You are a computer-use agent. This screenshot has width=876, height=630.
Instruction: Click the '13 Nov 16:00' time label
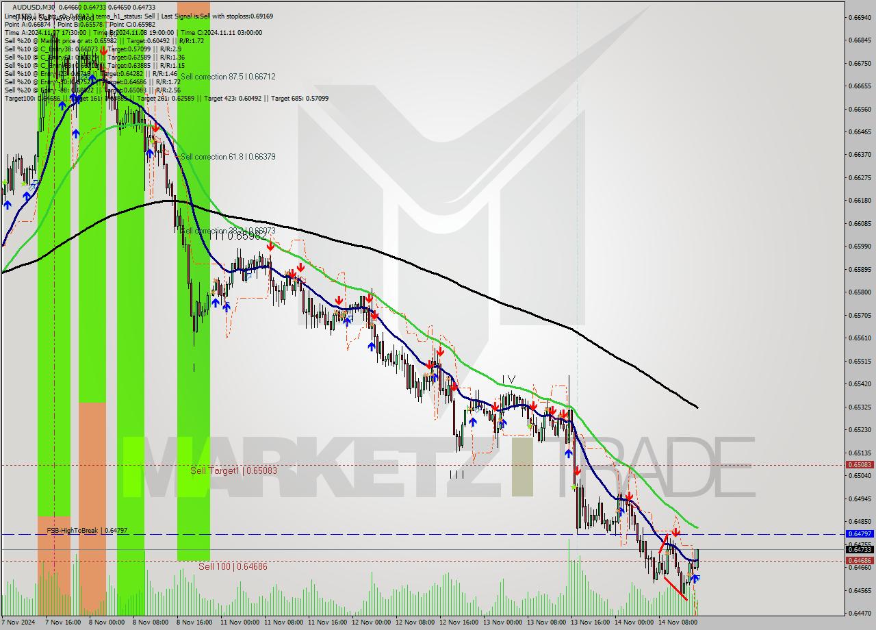coord(590,622)
